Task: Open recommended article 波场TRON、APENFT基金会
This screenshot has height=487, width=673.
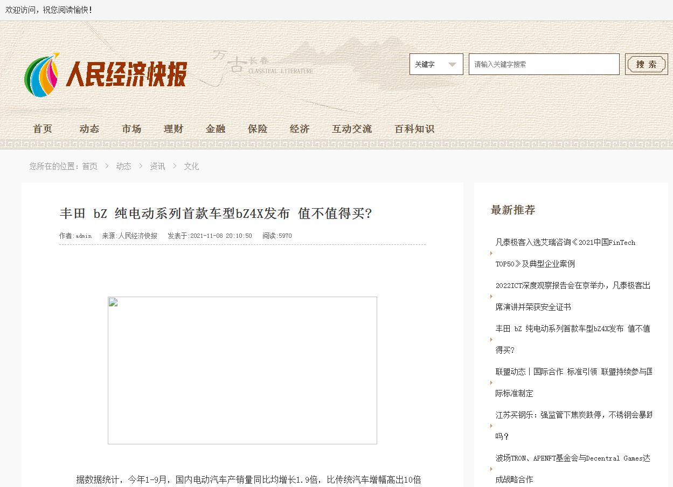Action: click(573, 469)
